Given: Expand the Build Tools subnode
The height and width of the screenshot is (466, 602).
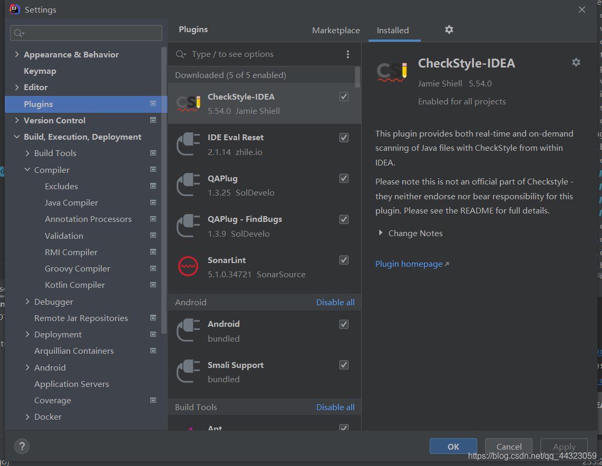Looking at the screenshot, I should coord(27,153).
